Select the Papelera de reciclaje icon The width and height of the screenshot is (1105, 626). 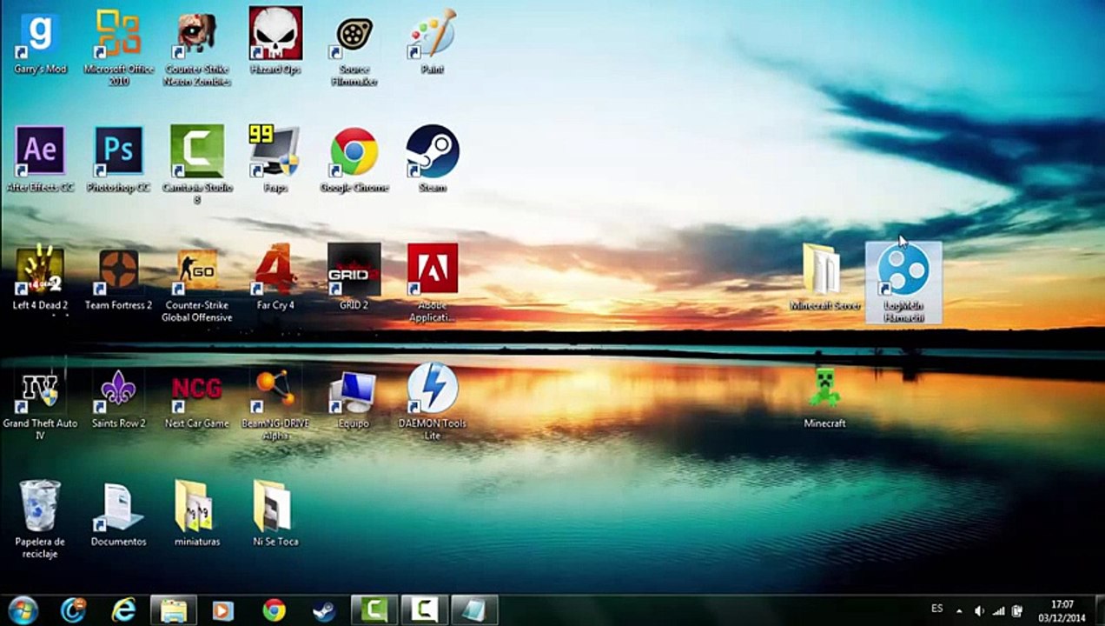40,507
